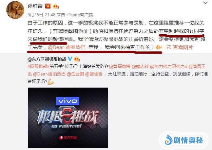Click the picture icon before 查看图片
The width and height of the screenshot is (212, 150).
169,47
